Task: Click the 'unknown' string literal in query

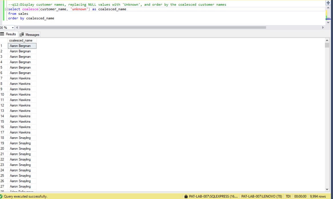Action: point(79,9)
